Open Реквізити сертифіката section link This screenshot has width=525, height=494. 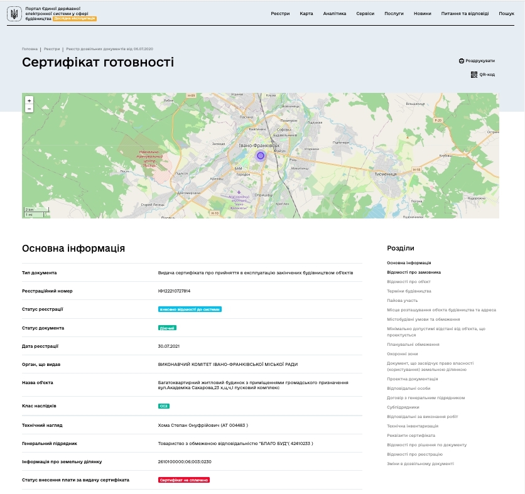pos(411,436)
